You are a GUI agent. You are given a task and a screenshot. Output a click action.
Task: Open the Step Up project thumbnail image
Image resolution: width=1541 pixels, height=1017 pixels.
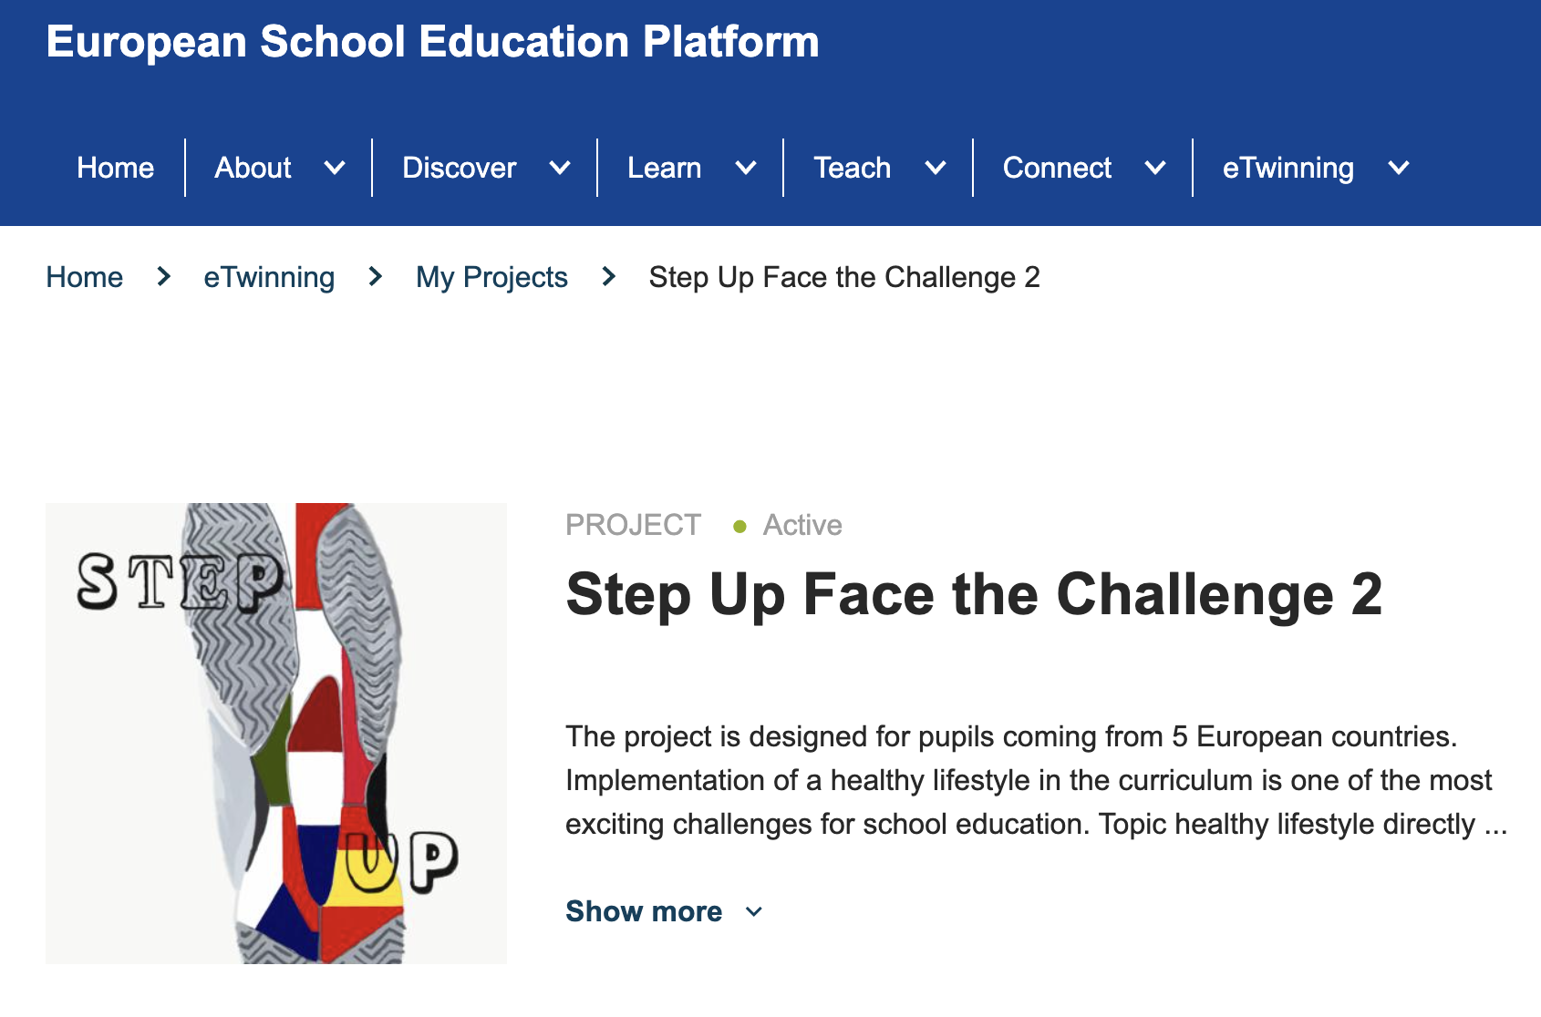tap(276, 734)
